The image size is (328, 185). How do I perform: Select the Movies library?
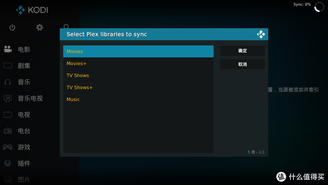(138, 51)
